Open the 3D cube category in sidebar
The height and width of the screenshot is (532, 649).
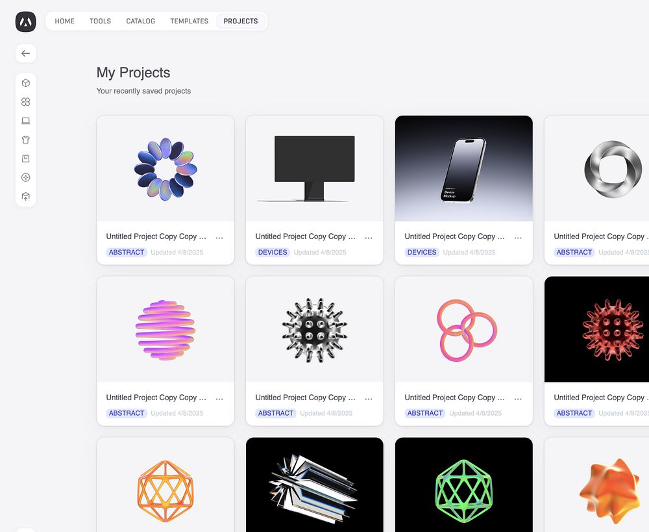26,83
